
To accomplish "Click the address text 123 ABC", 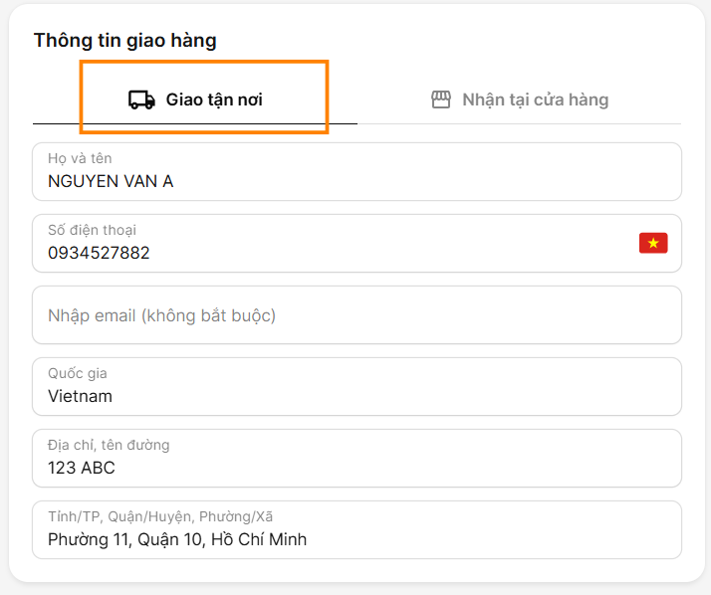I will [x=82, y=468].
